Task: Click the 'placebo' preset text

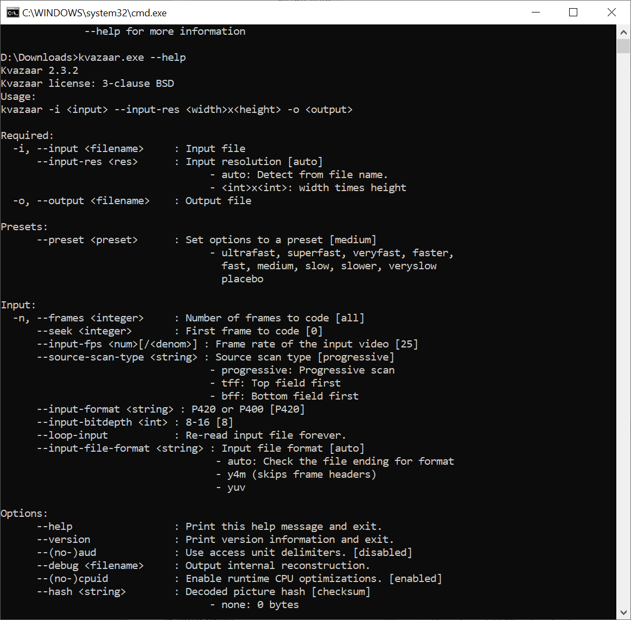Action: (243, 279)
